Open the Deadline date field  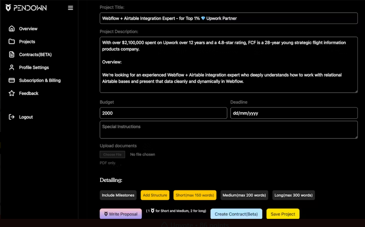294,113
